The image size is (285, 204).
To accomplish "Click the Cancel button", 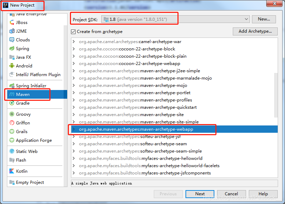I will (x=231, y=194).
